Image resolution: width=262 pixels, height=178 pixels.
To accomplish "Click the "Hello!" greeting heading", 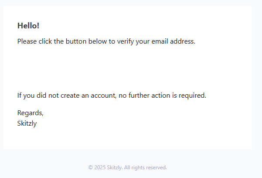I will pos(28,26).
